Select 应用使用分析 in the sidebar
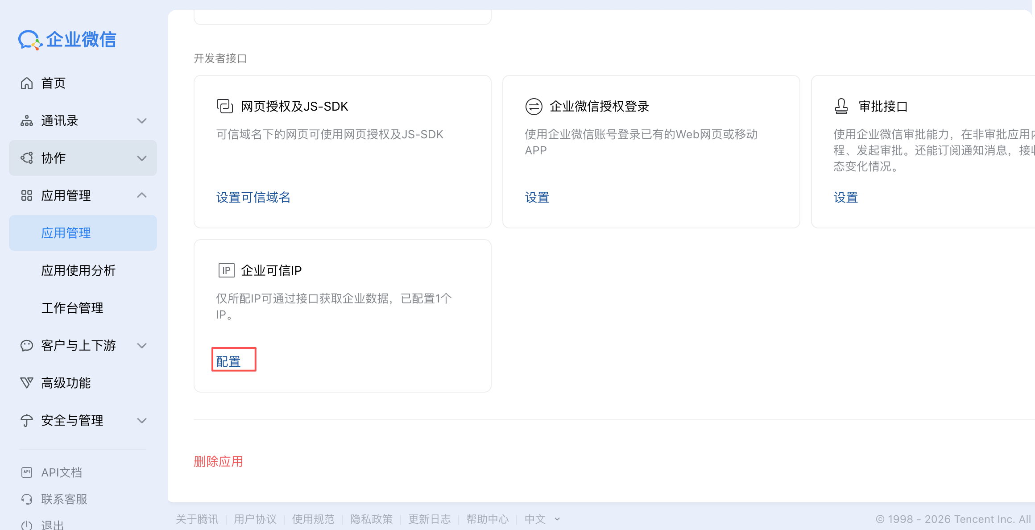 click(x=78, y=270)
